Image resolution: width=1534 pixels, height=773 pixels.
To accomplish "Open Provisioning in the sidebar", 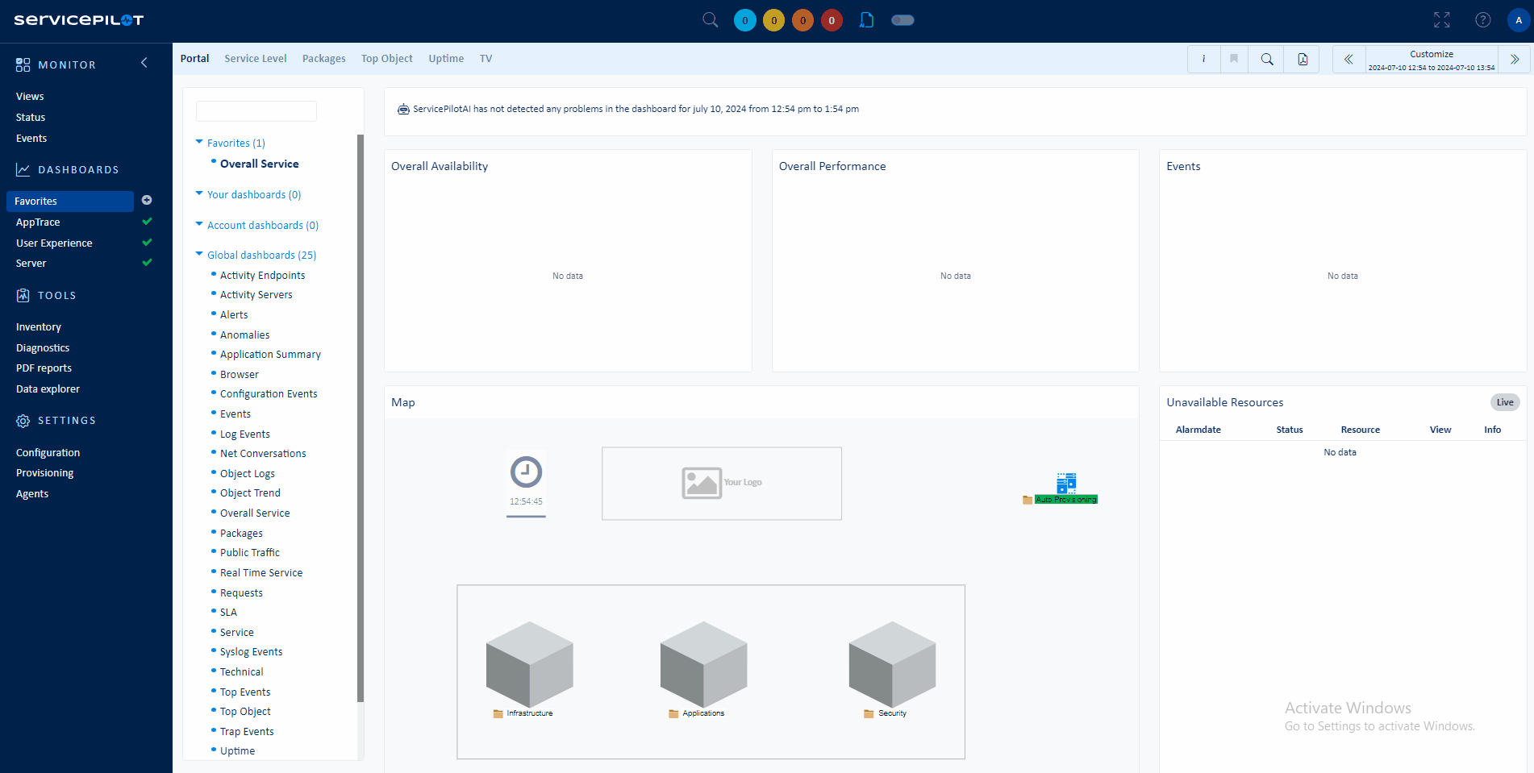I will click(44, 472).
